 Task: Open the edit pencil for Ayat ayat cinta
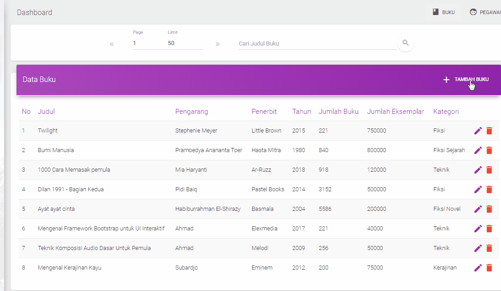(478, 209)
